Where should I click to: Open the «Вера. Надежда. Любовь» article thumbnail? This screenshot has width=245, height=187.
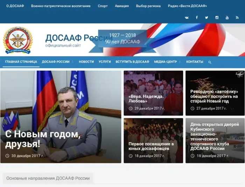click(x=153, y=93)
